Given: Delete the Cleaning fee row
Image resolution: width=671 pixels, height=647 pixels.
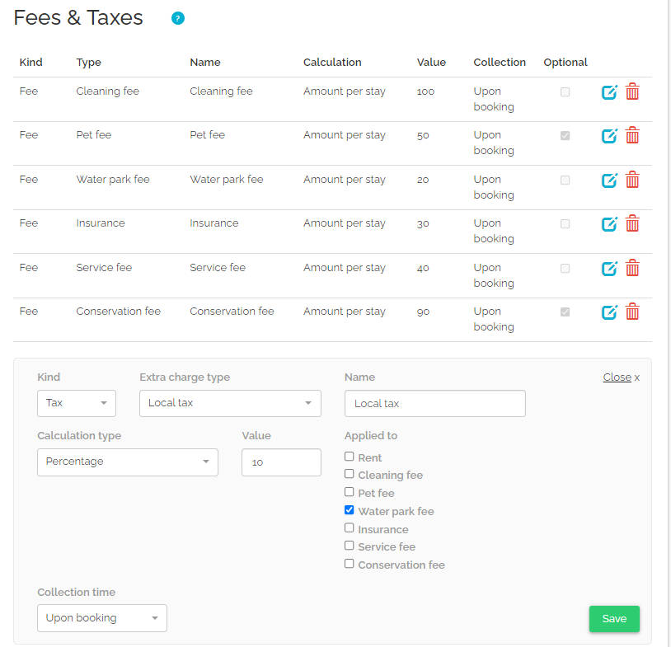Looking at the screenshot, I should [x=632, y=92].
